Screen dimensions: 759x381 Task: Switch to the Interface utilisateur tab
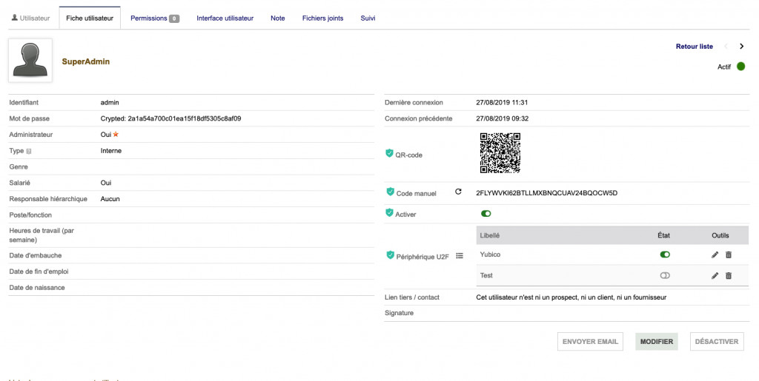225,18
